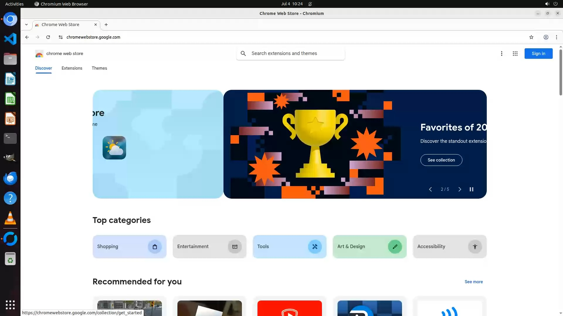Click the Sign in button
Image resolution: width=563 pixels, height=316 pixels.
[538, 54]
